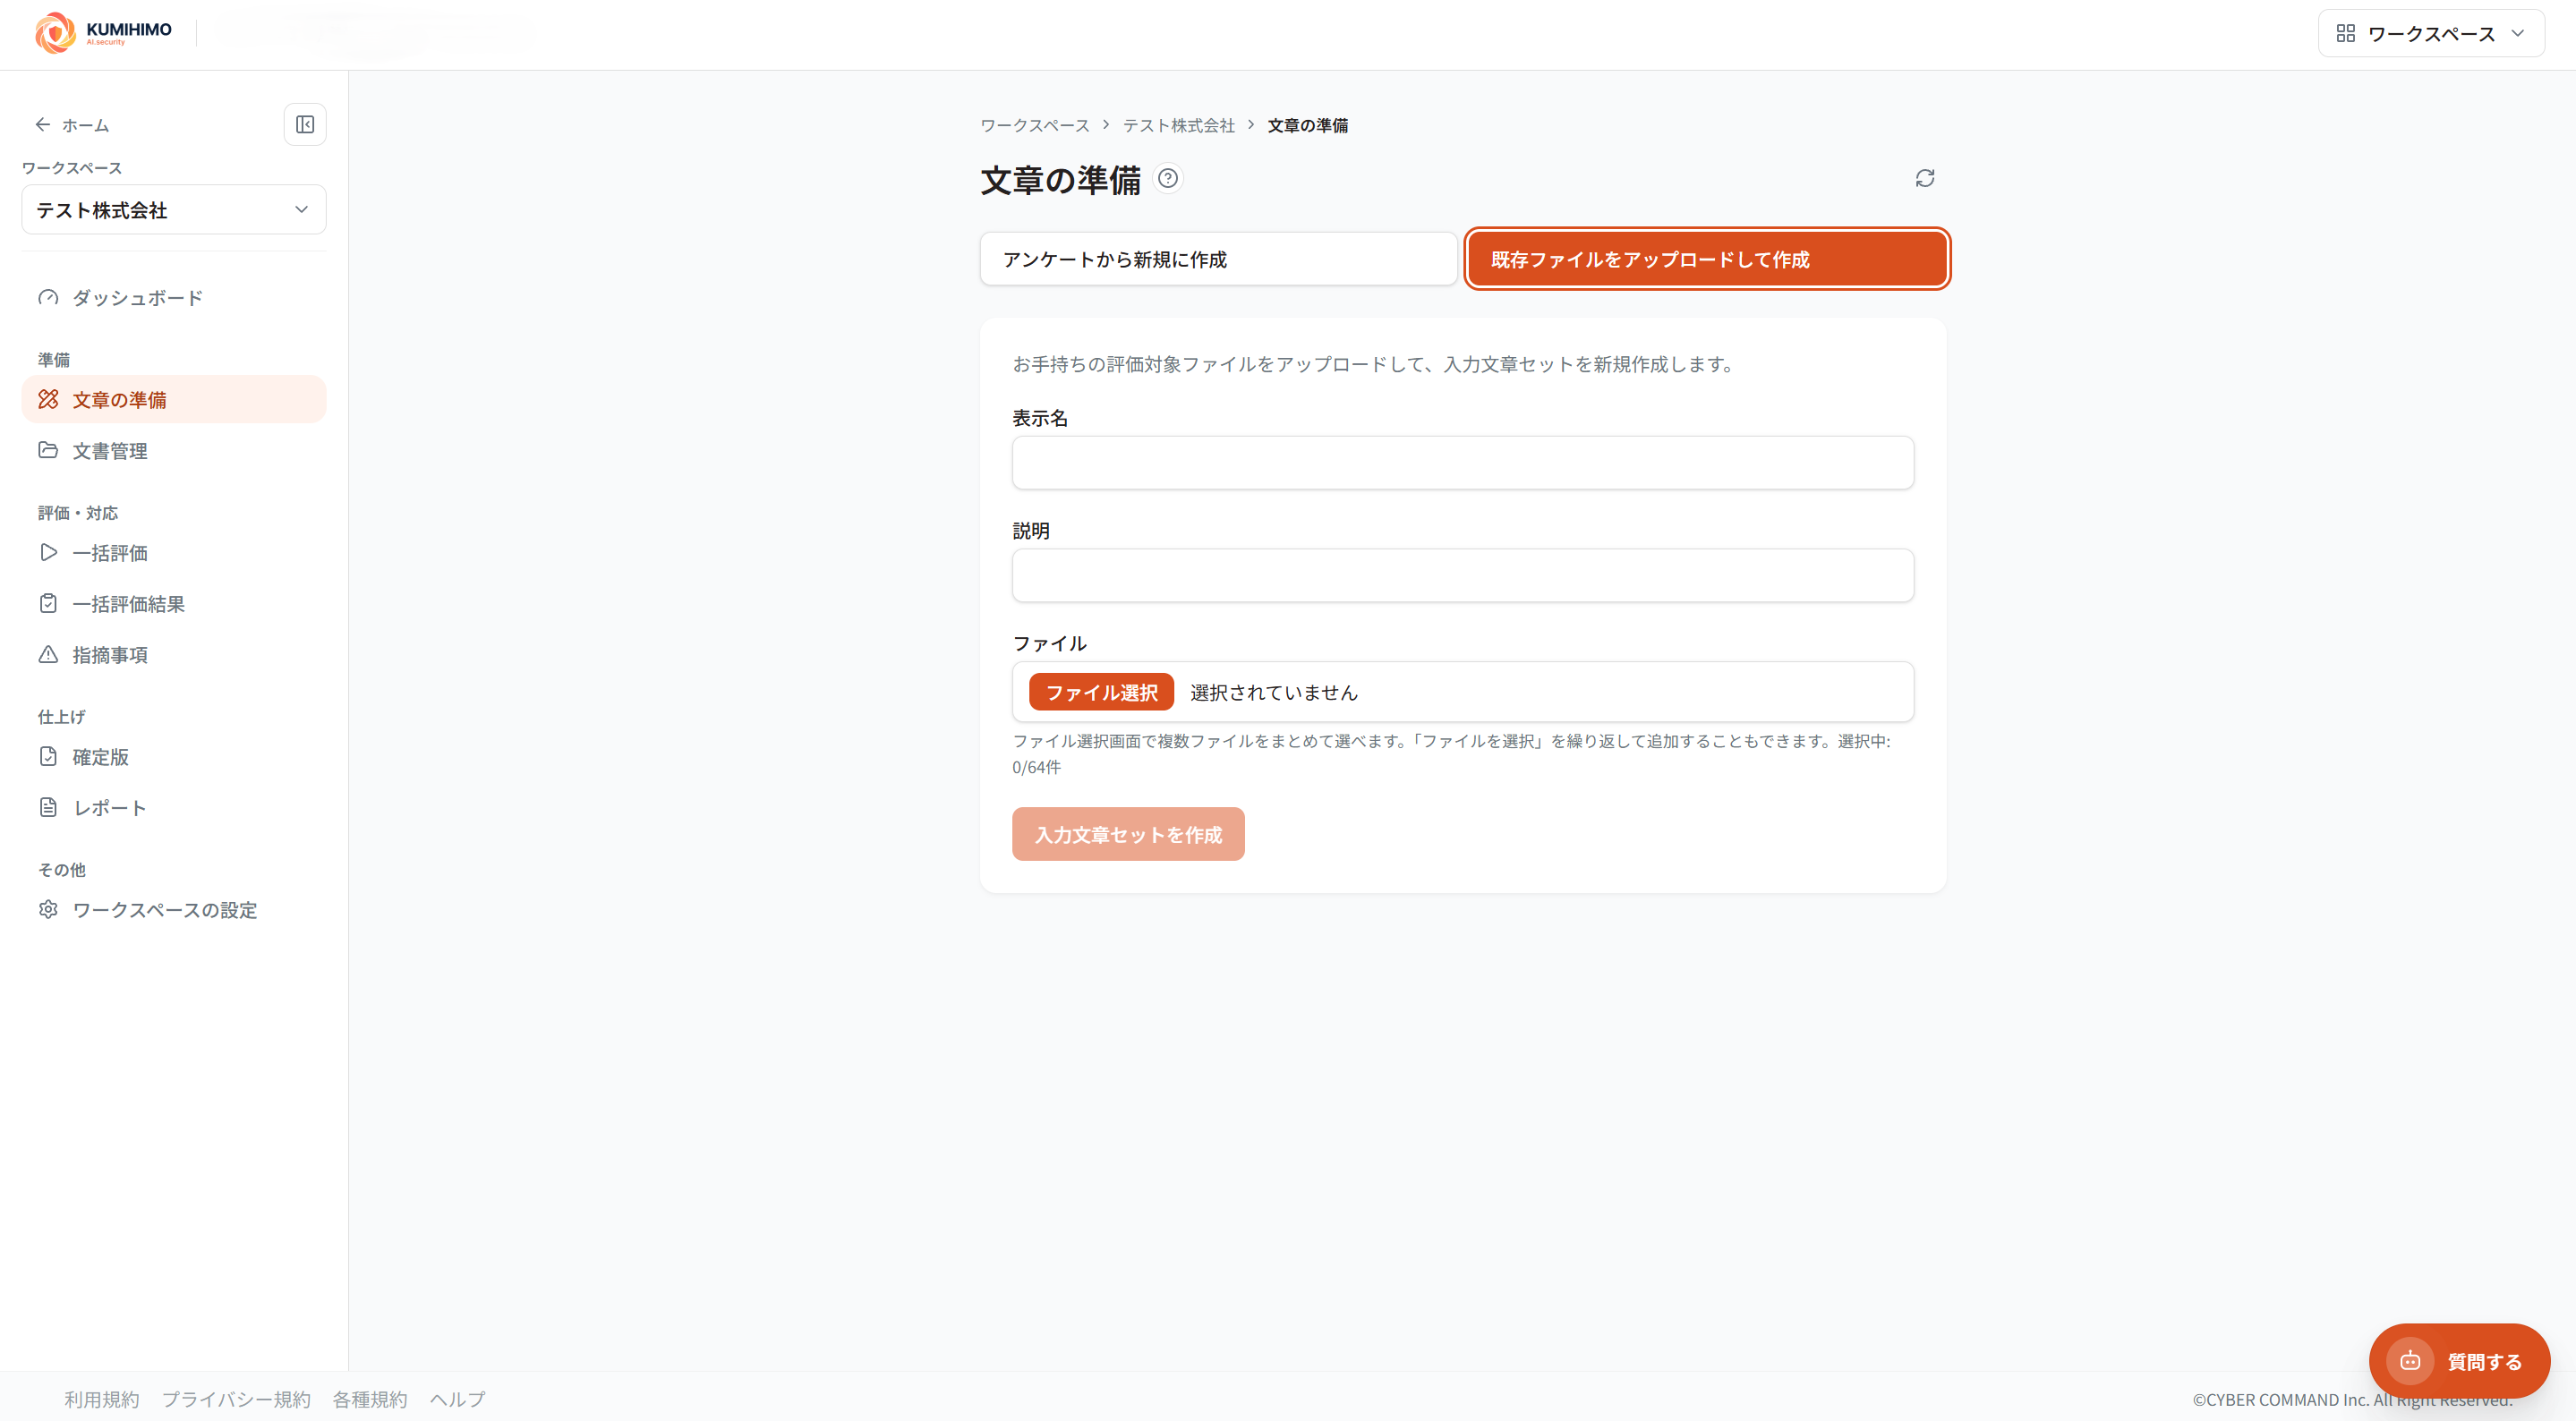Click the 評価・対応 section heading
This screenshot has width=2576, height=1421.
[x=78, y=513]
